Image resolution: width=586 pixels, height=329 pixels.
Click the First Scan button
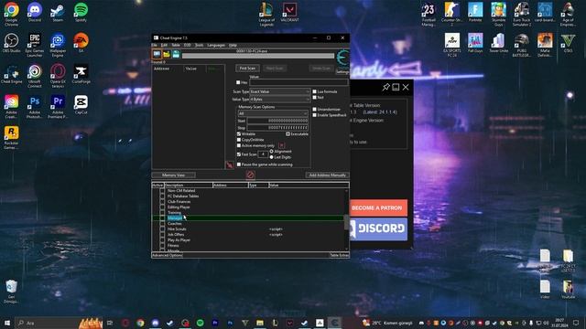pos(247,69)
